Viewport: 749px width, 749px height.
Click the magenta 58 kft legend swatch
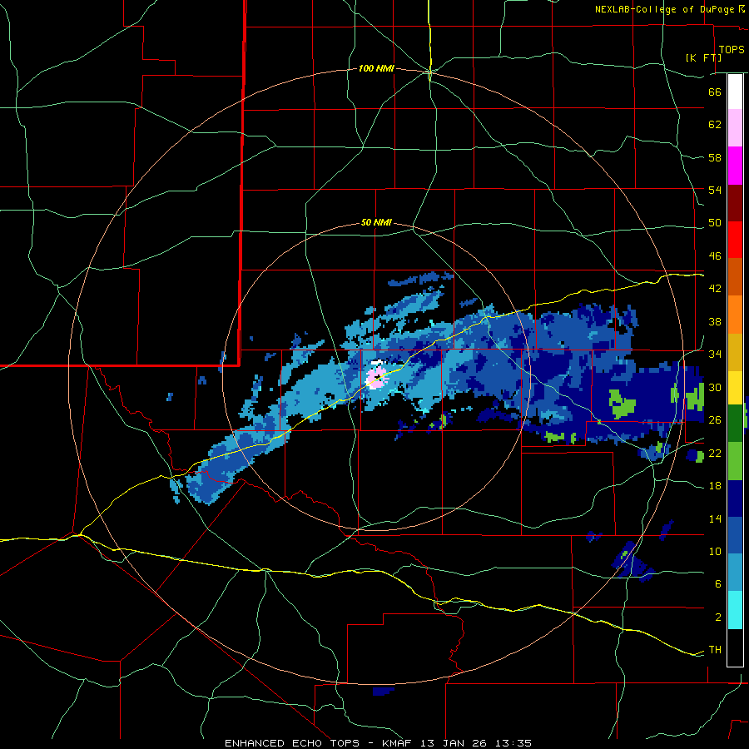pyautogui.click(x=735, y=166)
